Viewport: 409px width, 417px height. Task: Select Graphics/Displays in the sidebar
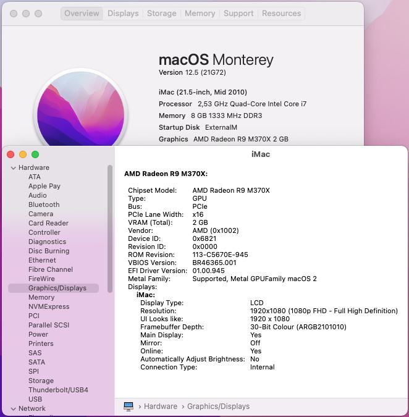click(x=54, y=289)
